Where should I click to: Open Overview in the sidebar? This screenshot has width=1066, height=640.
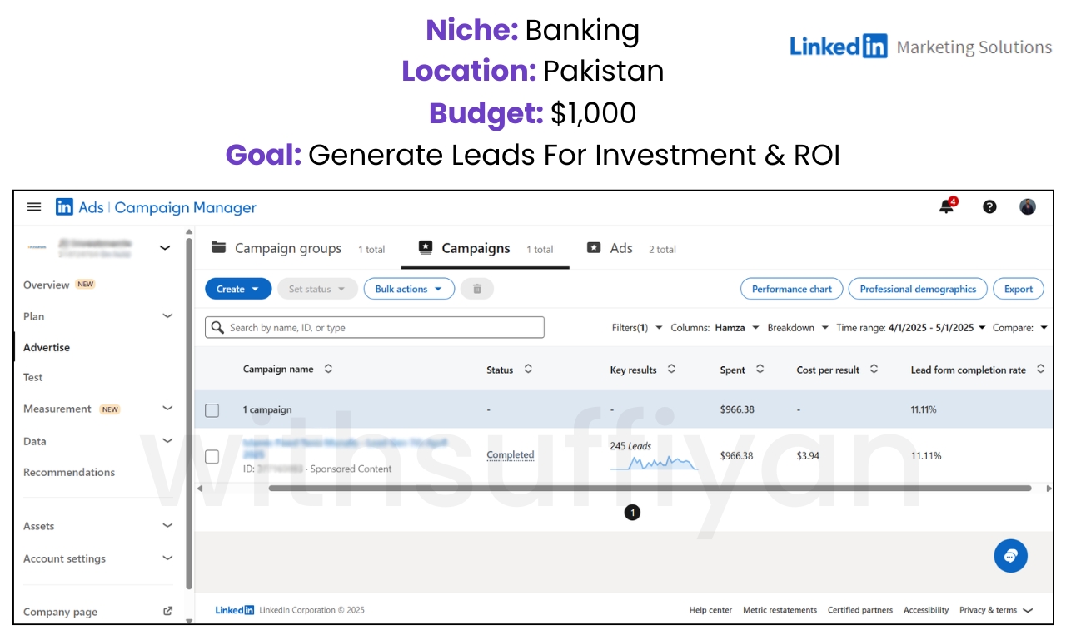[x=47, y=285]
